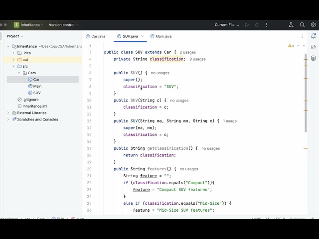The image size is (319, 239).
Task: Run the current file with play icon
Action: (x=247, y=25)
